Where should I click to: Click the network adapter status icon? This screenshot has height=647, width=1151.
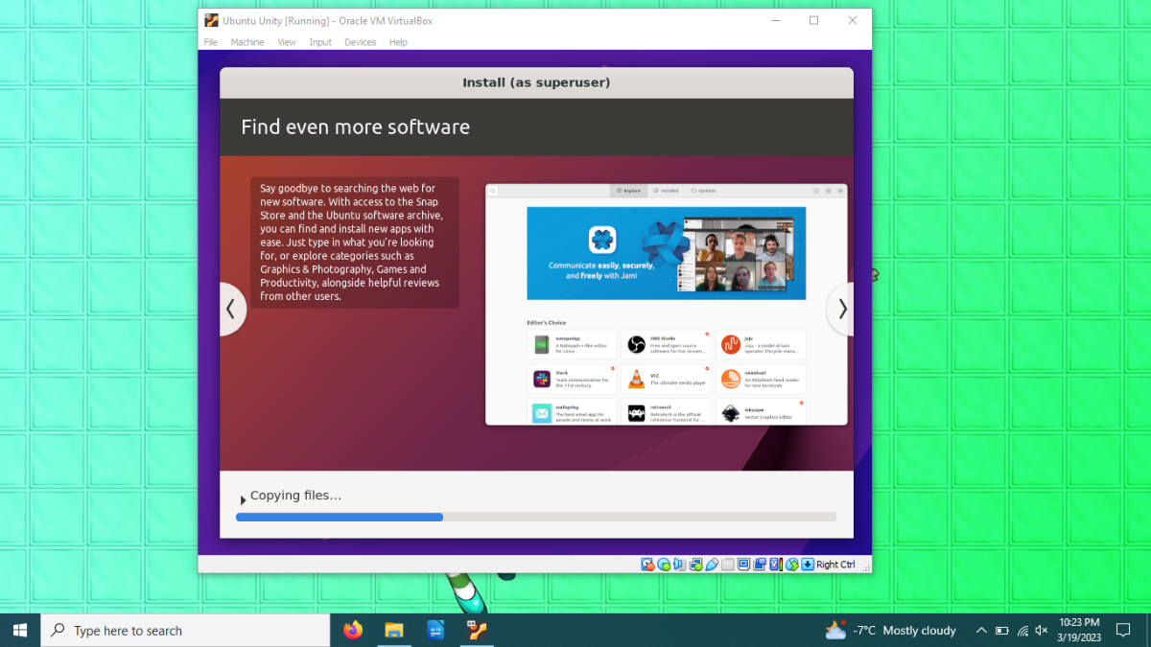pos(695,565)
